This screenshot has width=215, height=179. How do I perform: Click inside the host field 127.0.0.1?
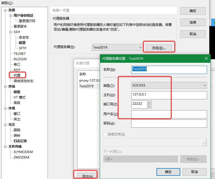[169, 95]
